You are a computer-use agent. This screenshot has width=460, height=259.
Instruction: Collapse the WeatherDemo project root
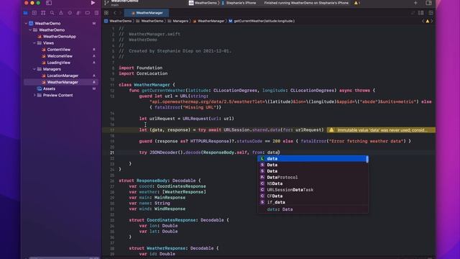click(26, 24)
